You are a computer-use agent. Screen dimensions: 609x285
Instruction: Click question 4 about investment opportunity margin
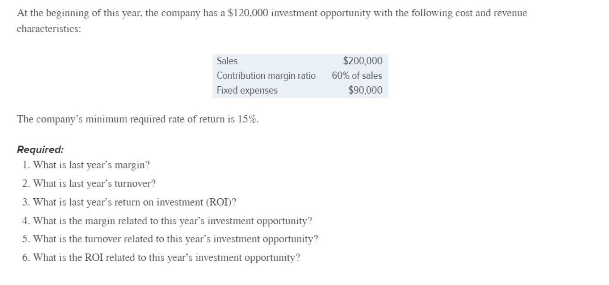click(x=167, y=221)
